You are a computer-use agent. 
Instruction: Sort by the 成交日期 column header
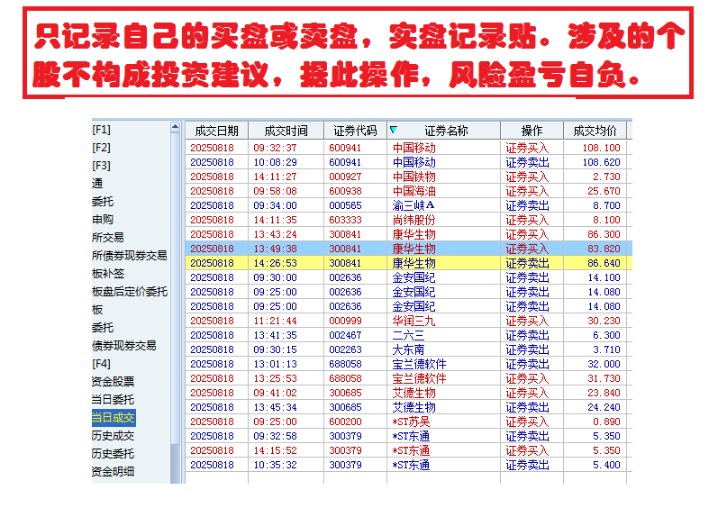(x=216, y=131)
